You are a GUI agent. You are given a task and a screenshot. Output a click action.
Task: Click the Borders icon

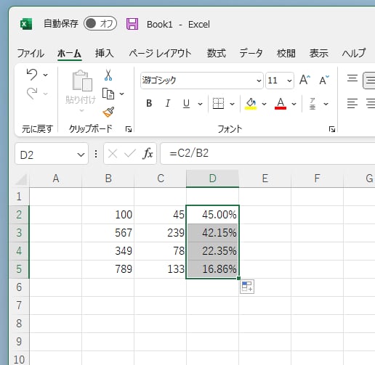point(218,104)
